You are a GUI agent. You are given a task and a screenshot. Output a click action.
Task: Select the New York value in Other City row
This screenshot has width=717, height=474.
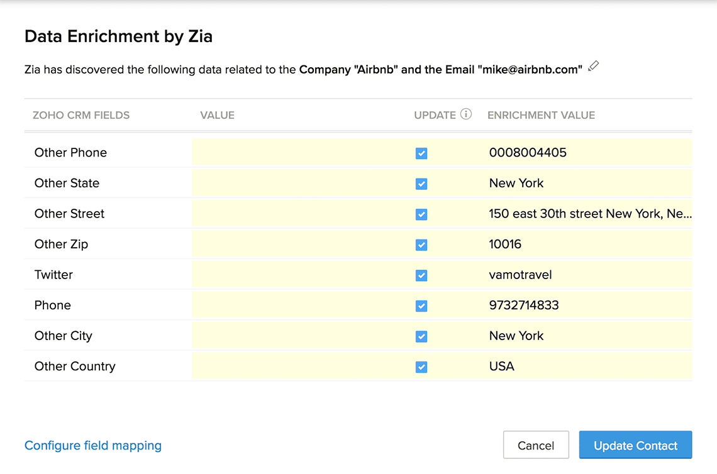[516, 336]
